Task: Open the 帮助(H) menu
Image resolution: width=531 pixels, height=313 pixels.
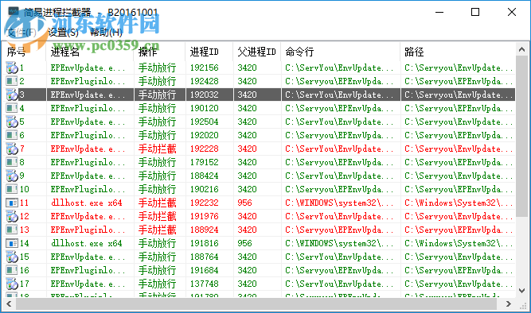Action: click(x=106, y=33)
